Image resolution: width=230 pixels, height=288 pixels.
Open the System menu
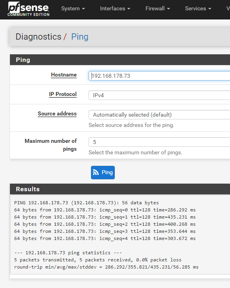(x=73, y=9)
